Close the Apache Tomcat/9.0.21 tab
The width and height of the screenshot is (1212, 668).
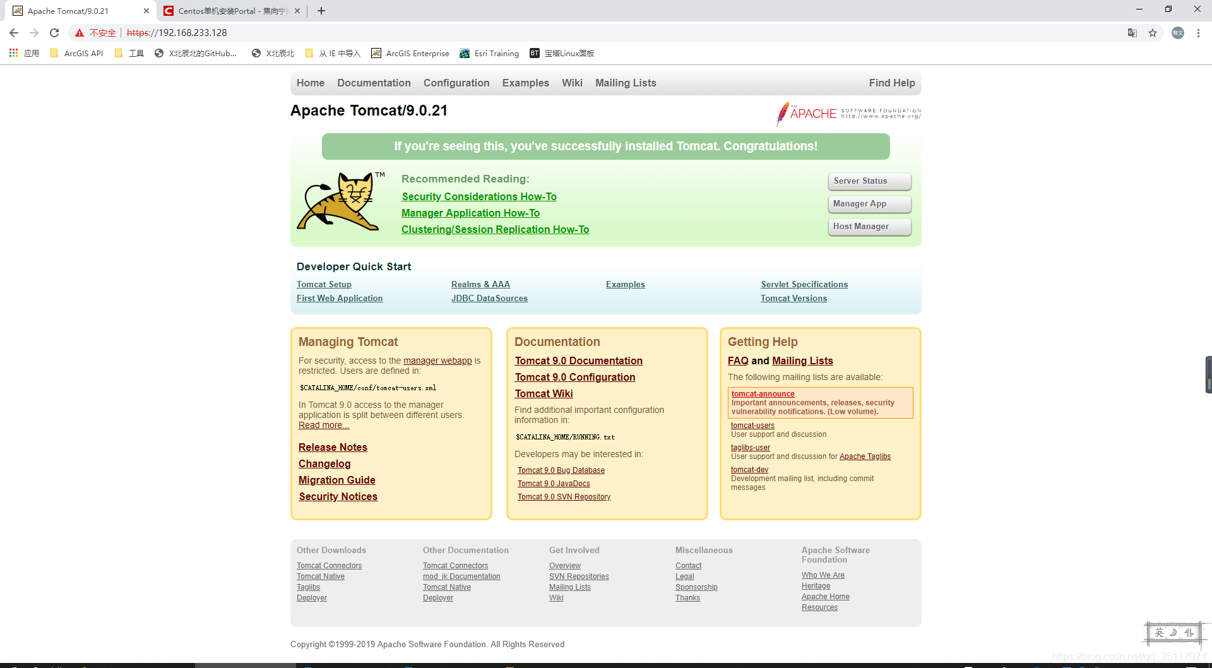tap(146, 11)
